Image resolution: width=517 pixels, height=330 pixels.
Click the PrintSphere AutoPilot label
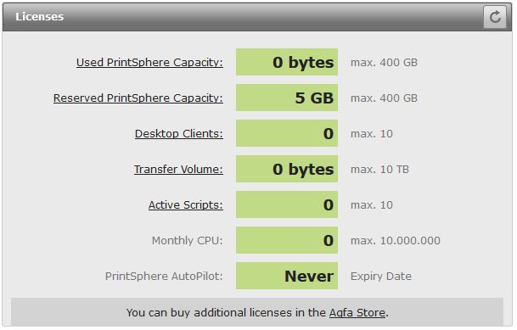pos(164,276)
